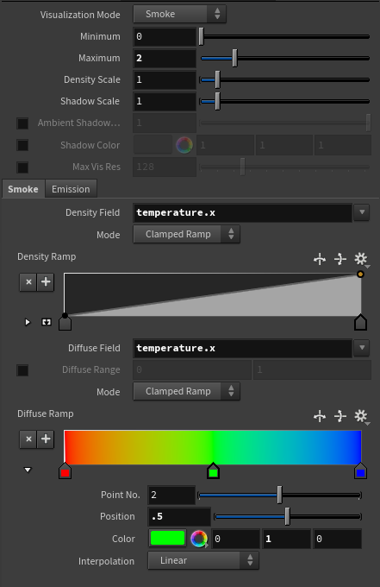Click the Minimum value field
Image resolution: width=380 pixels, height=587 pixels.
[165, 36]
